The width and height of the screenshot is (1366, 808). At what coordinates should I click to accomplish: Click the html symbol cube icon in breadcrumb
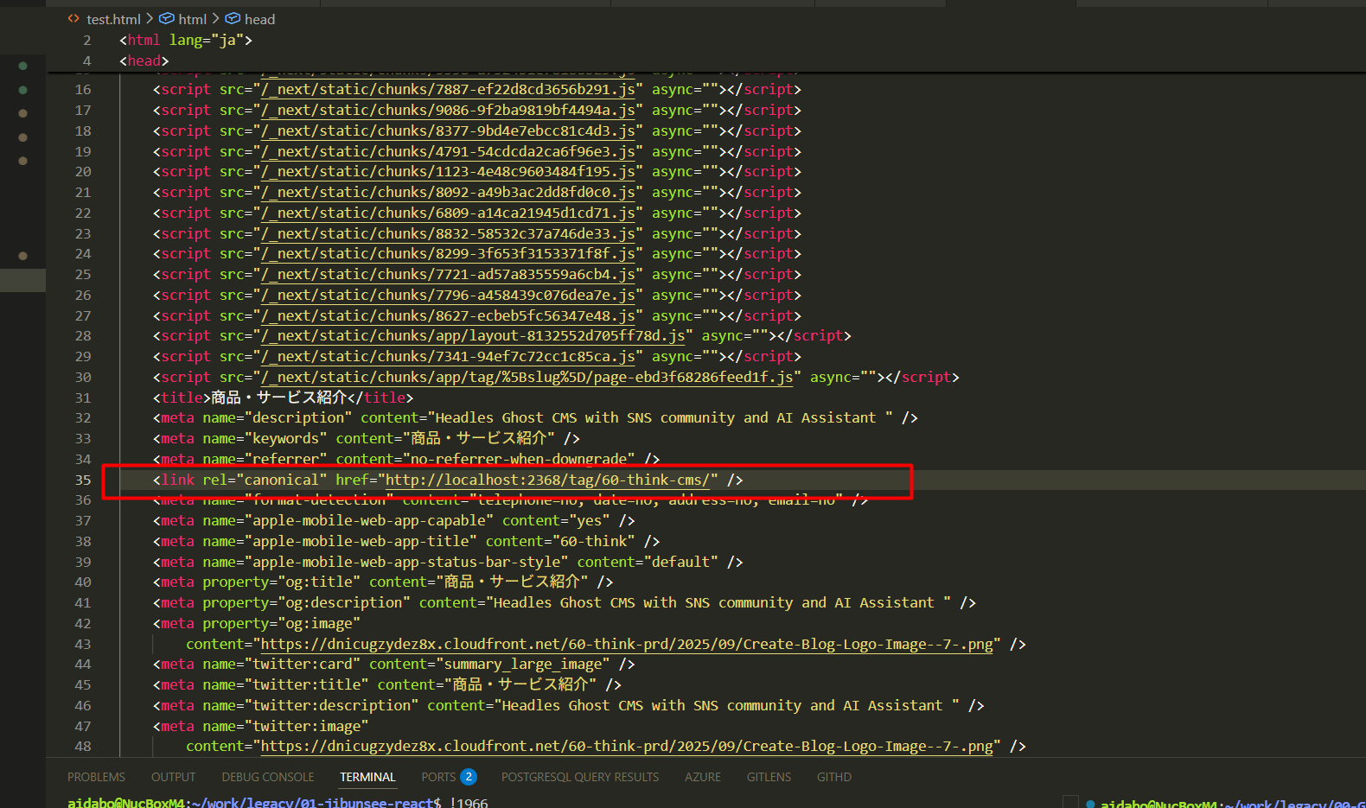pos(167,19)
